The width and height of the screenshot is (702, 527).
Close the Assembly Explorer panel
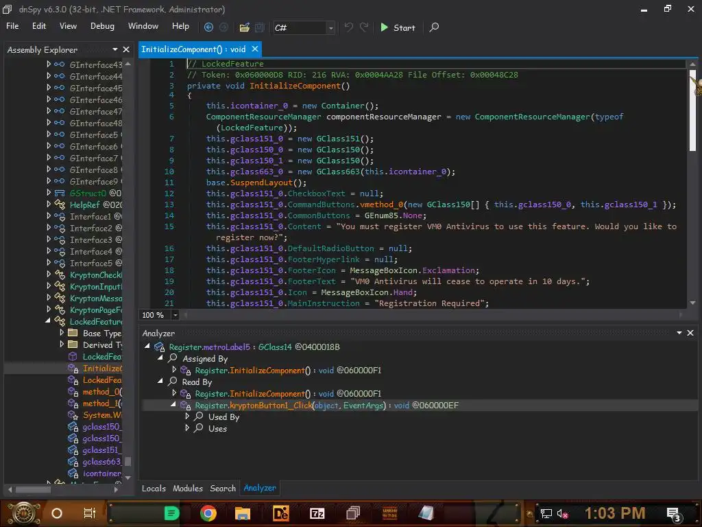click(x=126, y=49)
